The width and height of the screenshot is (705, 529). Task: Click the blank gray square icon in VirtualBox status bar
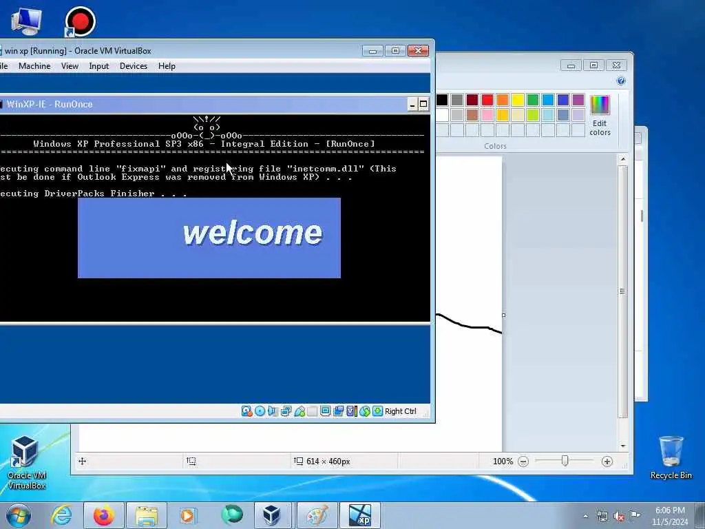[x=313, y=411]
